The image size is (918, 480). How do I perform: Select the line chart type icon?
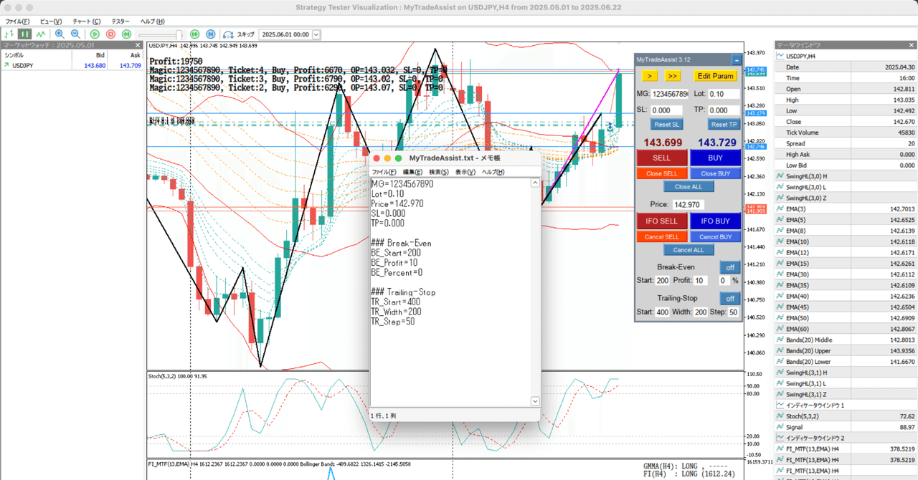[41, 34]
